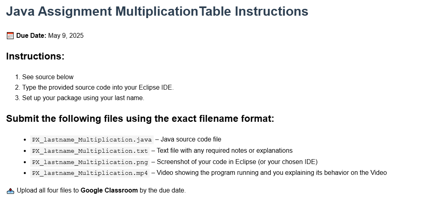The image size is (446, 207).
Task: Click the May 9, 2025 date text
Action: click(x=66, y=36)
